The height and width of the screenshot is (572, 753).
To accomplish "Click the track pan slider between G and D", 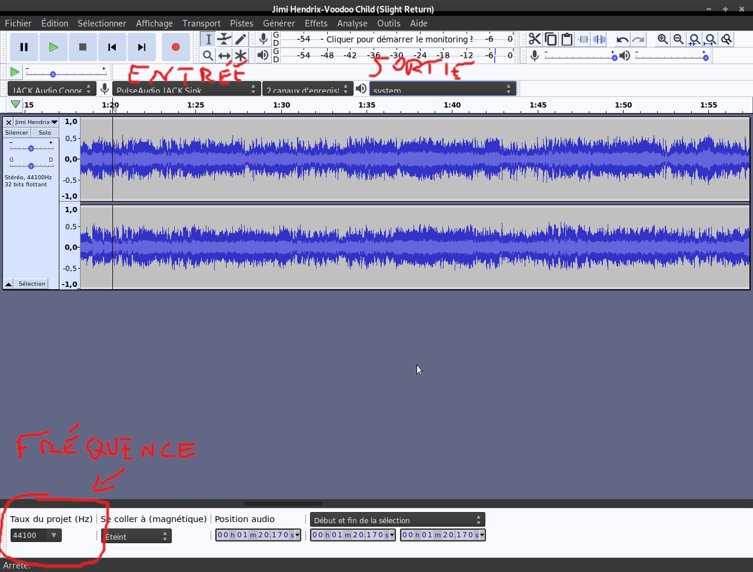I will (x=31, y=165).
